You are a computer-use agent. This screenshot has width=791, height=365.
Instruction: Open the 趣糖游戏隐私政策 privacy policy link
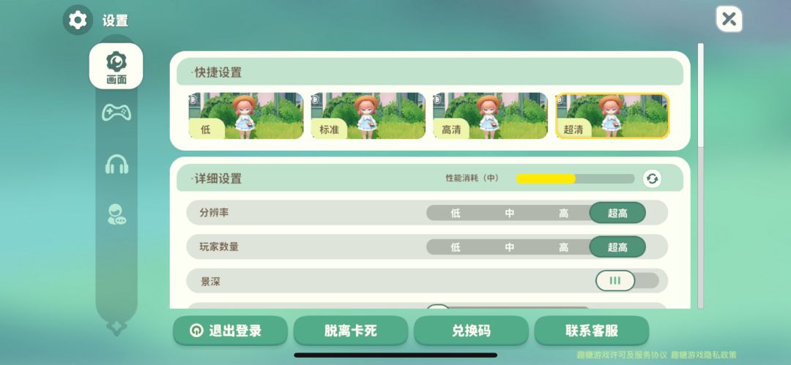pyautogui.click(x=704, y=355)
